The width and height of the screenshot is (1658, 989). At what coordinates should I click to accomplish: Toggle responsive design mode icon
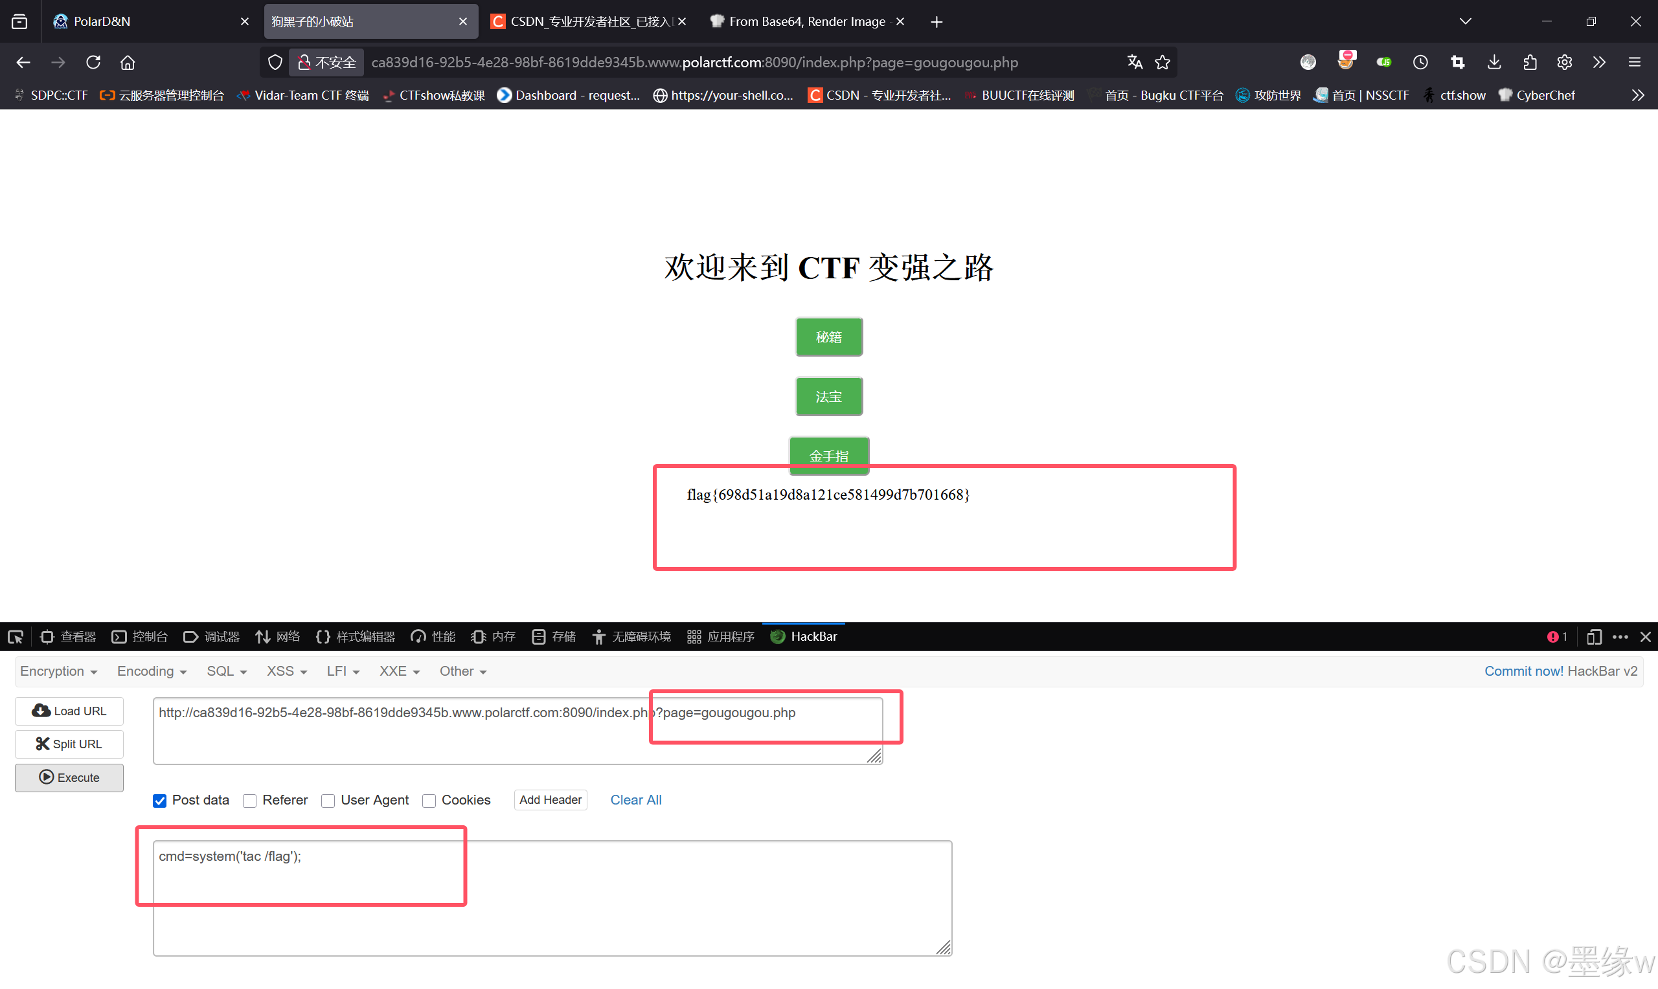(1593, 636)
